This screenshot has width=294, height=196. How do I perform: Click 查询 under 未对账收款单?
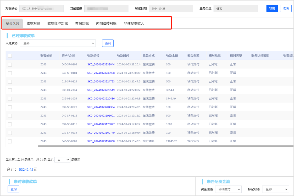tap(13, 189)
